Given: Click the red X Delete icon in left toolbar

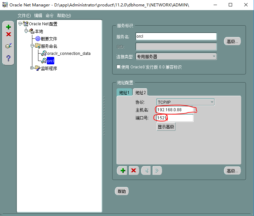Looking at the screenshot, I should [x=8, y=34].
